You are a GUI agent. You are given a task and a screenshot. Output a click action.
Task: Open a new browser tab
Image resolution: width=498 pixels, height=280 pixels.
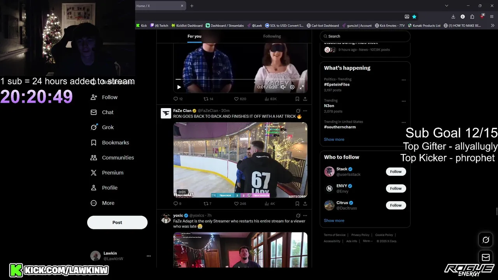(x=192, y=6)
